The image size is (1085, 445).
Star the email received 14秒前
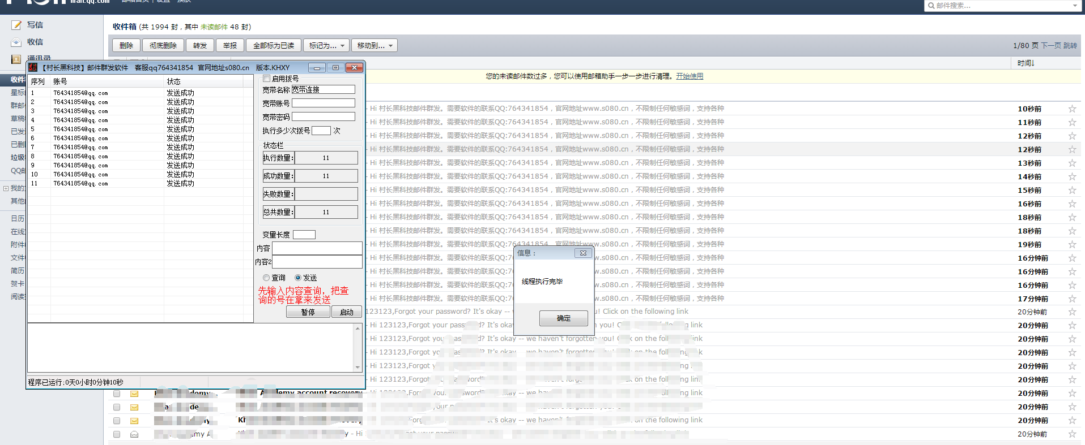point(1072,176)
